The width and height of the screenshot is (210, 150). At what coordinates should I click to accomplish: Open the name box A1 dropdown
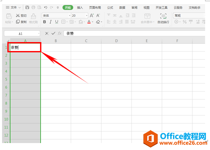coord(39,34)
